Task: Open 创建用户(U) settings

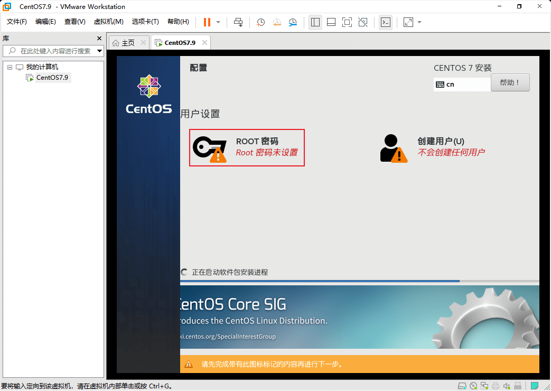Action: [x=433, y=147]
